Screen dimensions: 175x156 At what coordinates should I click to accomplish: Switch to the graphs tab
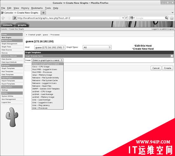22,25
